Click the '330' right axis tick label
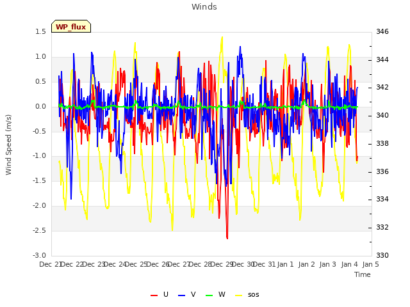 [x=382, y=255]
